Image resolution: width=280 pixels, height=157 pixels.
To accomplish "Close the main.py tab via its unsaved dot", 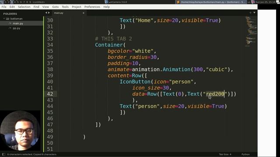I will 84,13.
